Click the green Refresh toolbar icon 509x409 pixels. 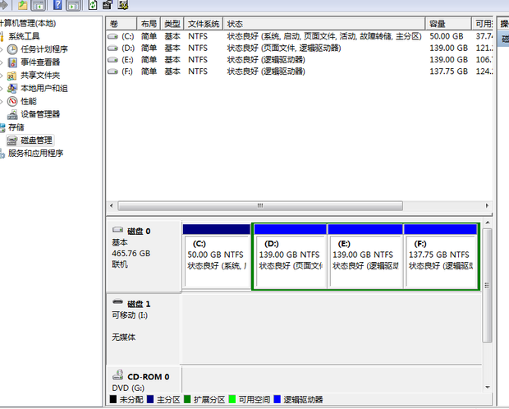coord(92,5)
